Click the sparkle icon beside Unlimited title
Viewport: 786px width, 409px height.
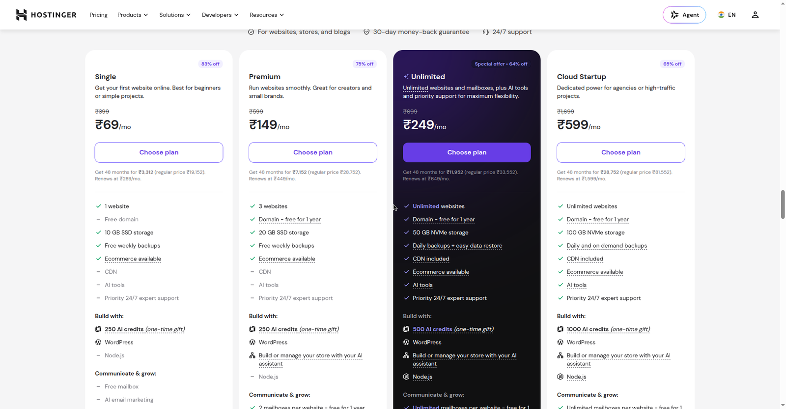coord(406,77)
